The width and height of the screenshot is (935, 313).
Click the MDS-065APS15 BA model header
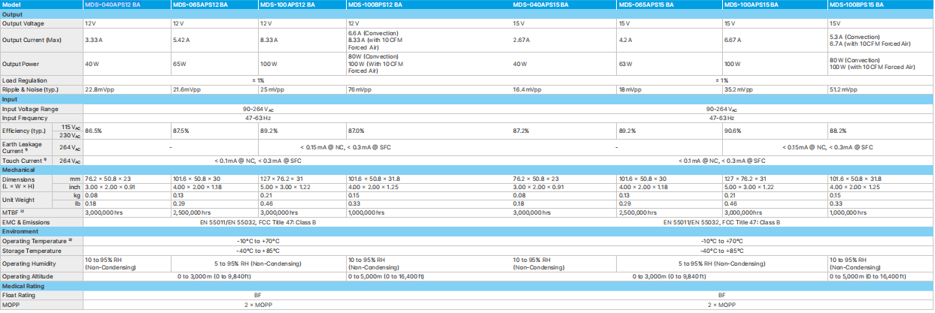click(646, 5)
